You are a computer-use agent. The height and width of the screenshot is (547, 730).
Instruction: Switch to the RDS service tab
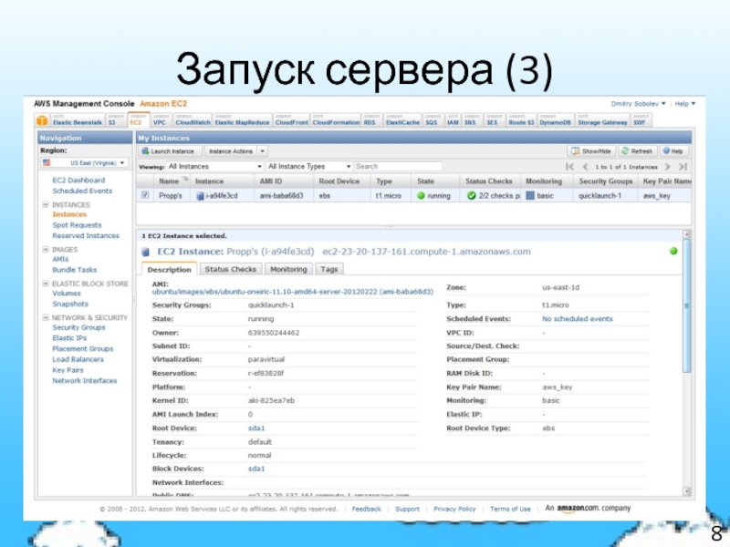[372, 120]
